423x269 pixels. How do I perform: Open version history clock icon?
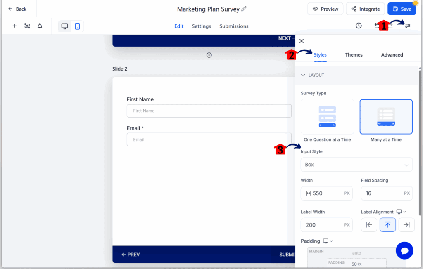point(359,26)
